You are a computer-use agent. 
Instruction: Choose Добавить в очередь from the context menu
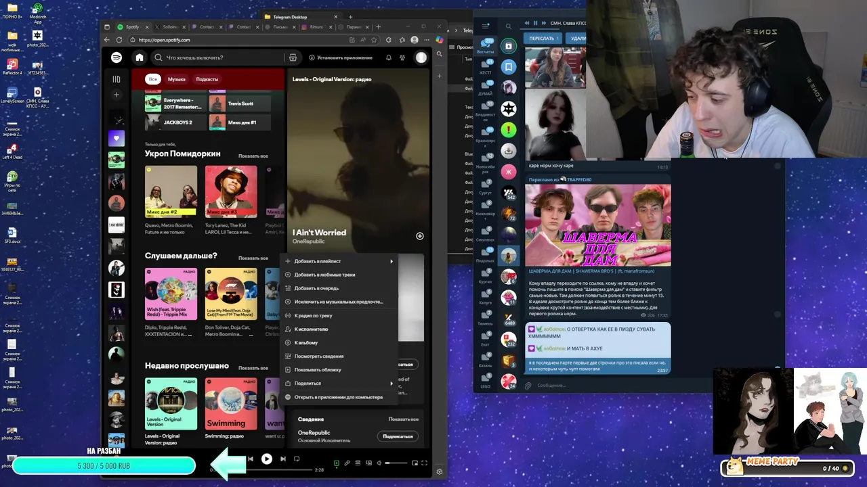339,288
